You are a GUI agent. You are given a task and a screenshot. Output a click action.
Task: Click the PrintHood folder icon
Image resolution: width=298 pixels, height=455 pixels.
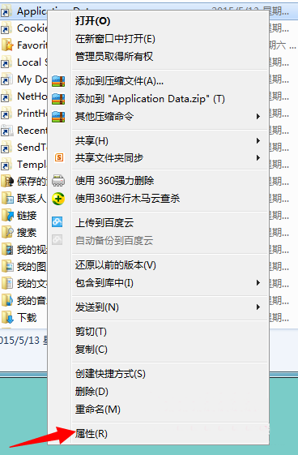[6, 114]
